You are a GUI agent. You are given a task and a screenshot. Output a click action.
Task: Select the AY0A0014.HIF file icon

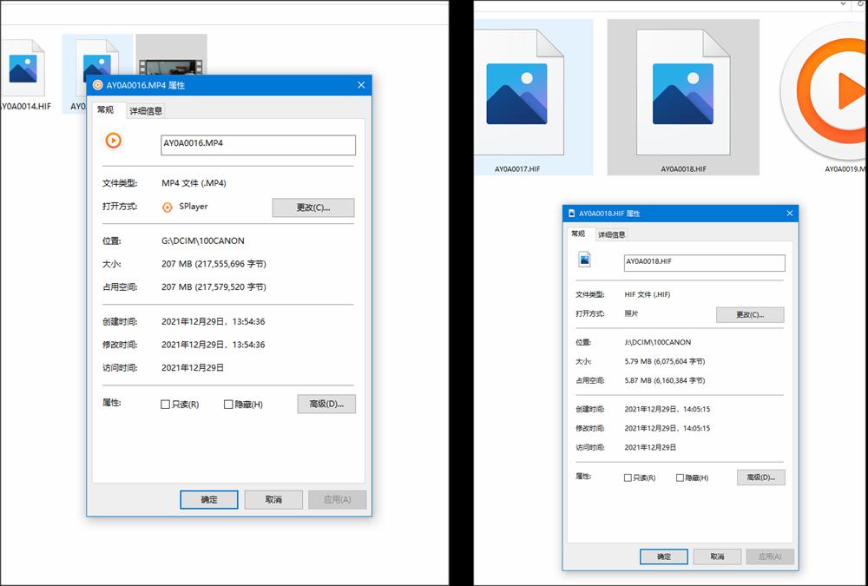[23, 68]
